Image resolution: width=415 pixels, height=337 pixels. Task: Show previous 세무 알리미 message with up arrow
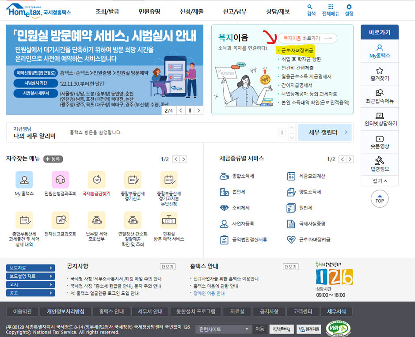tap(292, 128)
